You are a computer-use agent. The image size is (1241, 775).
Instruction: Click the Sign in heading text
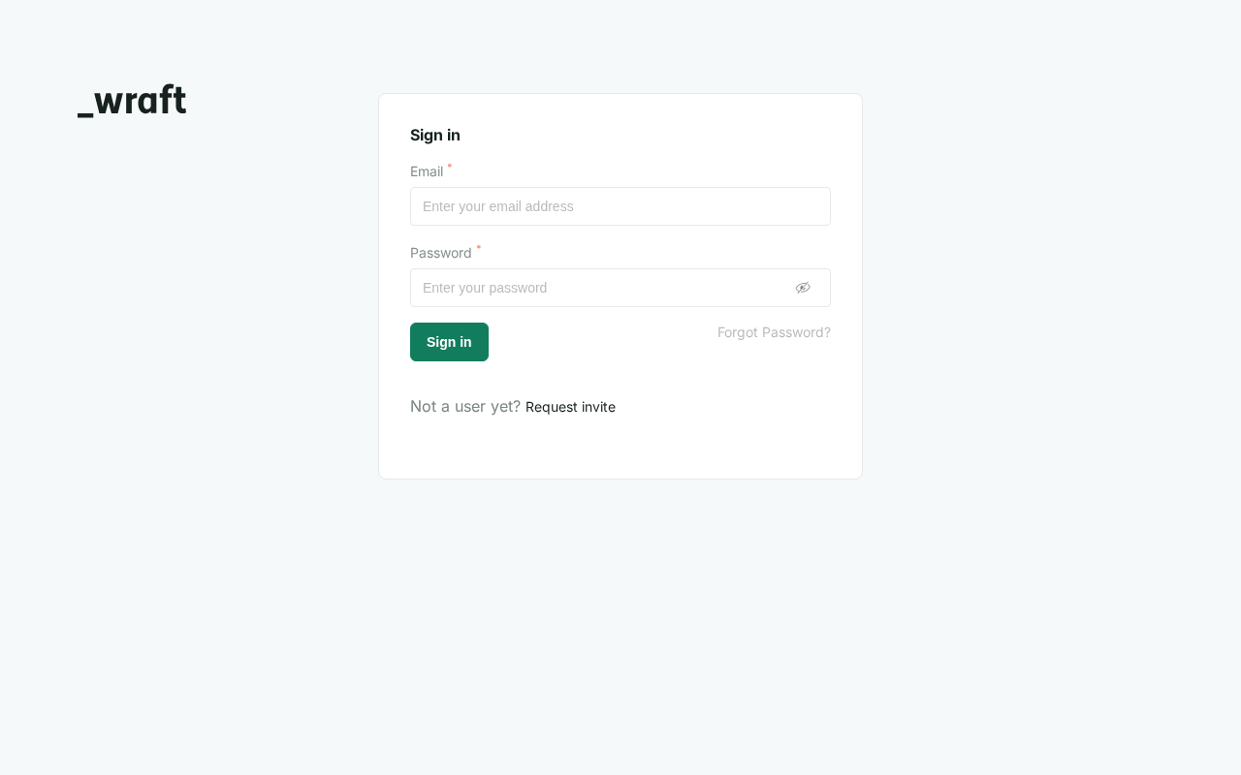tap(435, 135)
